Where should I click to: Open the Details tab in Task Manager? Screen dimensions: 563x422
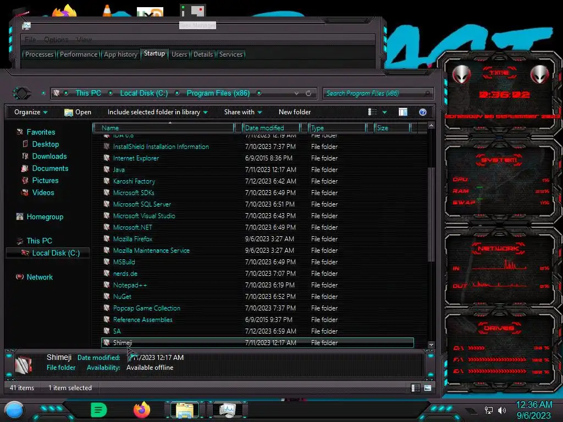pos(203,54)
